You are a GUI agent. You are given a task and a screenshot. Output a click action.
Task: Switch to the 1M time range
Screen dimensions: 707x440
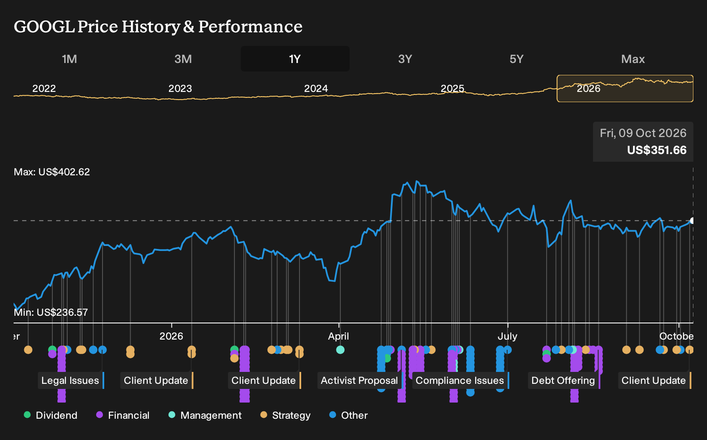[69, 59]
